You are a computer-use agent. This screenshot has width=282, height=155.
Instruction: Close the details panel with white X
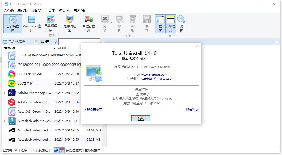[277, 42]
